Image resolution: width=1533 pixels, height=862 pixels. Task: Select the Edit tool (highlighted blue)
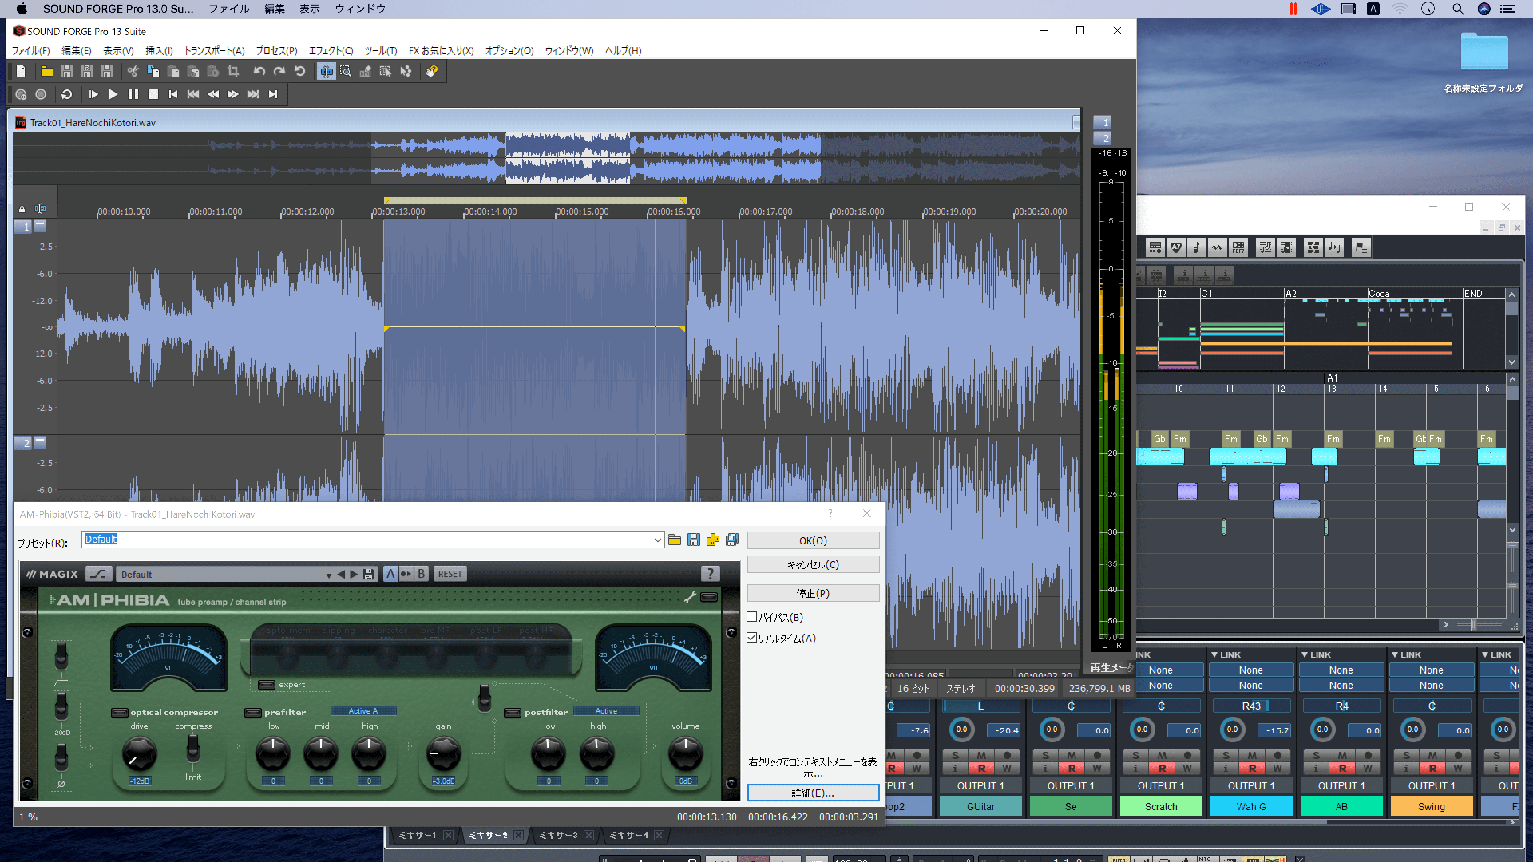(x=326, y=71)
